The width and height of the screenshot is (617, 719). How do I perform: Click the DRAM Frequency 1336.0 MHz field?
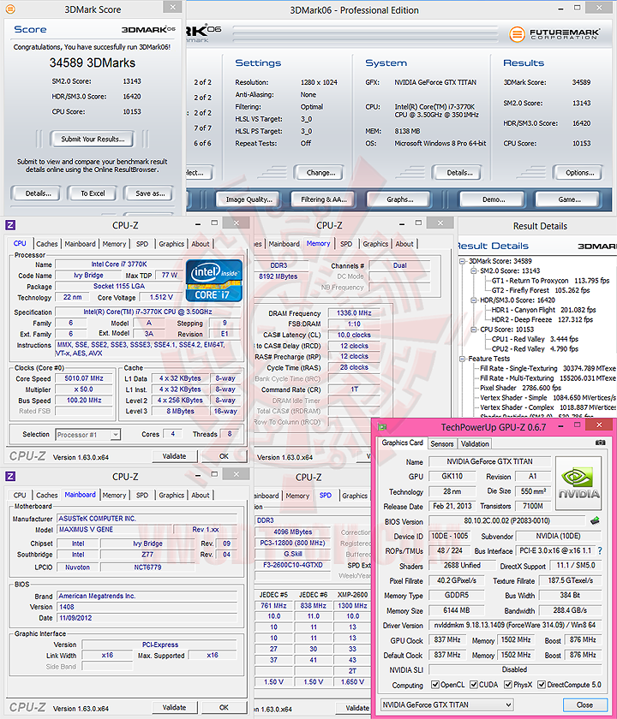click(354, 313)
